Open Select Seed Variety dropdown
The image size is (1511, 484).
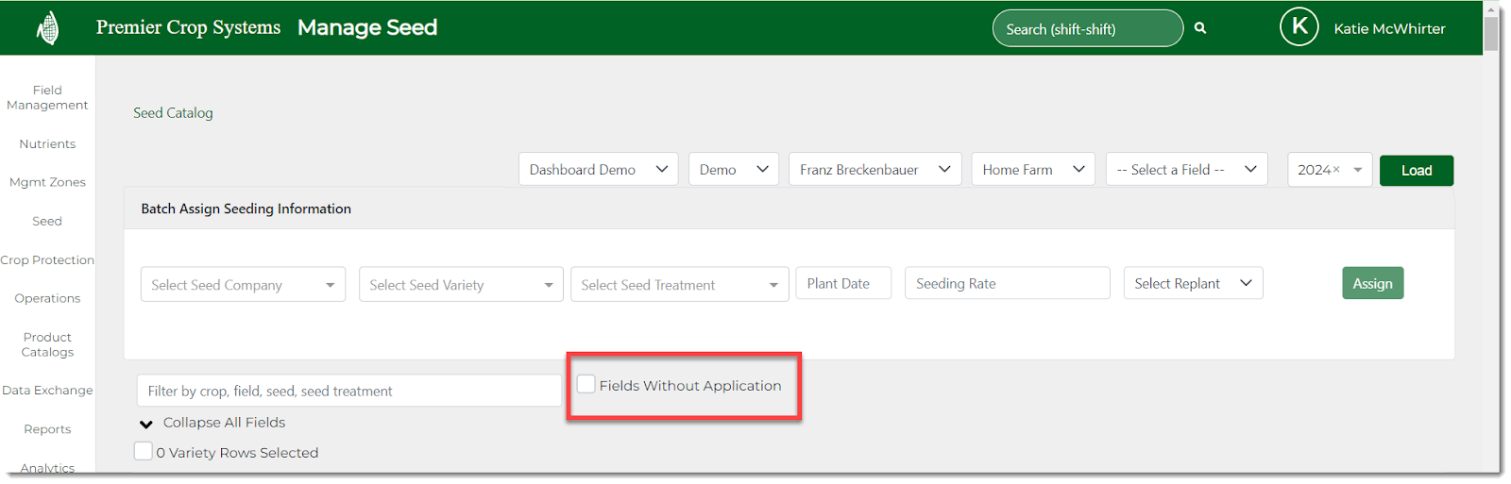[x=461, y=284]
